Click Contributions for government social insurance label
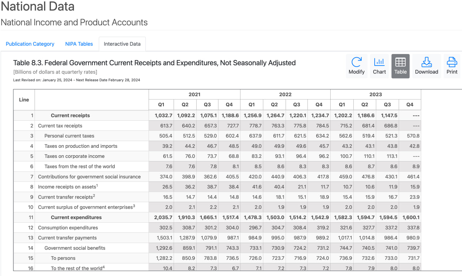 [x=90, y=177]
